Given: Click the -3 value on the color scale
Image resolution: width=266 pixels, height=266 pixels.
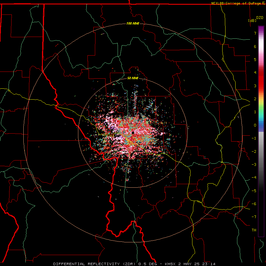Looking at the screenshot, I should 254,165.
